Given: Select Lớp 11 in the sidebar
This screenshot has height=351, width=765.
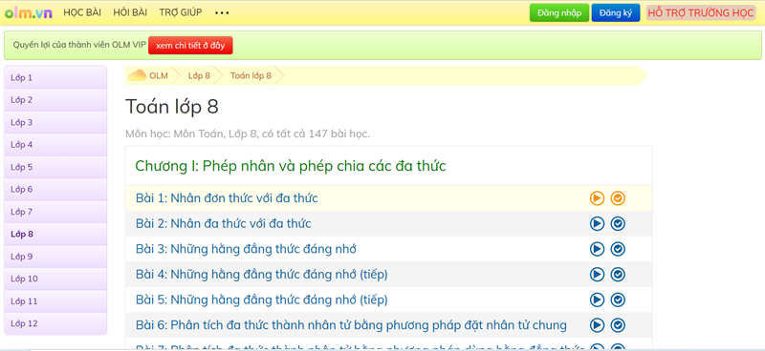Looking at the screenshot, I should pos(55,301).
